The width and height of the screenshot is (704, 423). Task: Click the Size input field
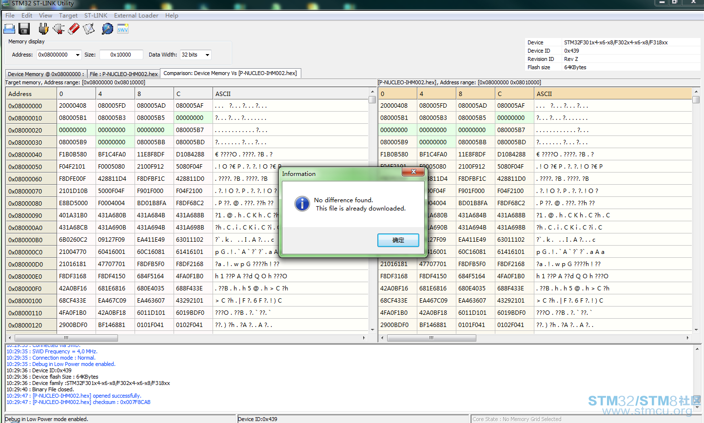[121, 55]
